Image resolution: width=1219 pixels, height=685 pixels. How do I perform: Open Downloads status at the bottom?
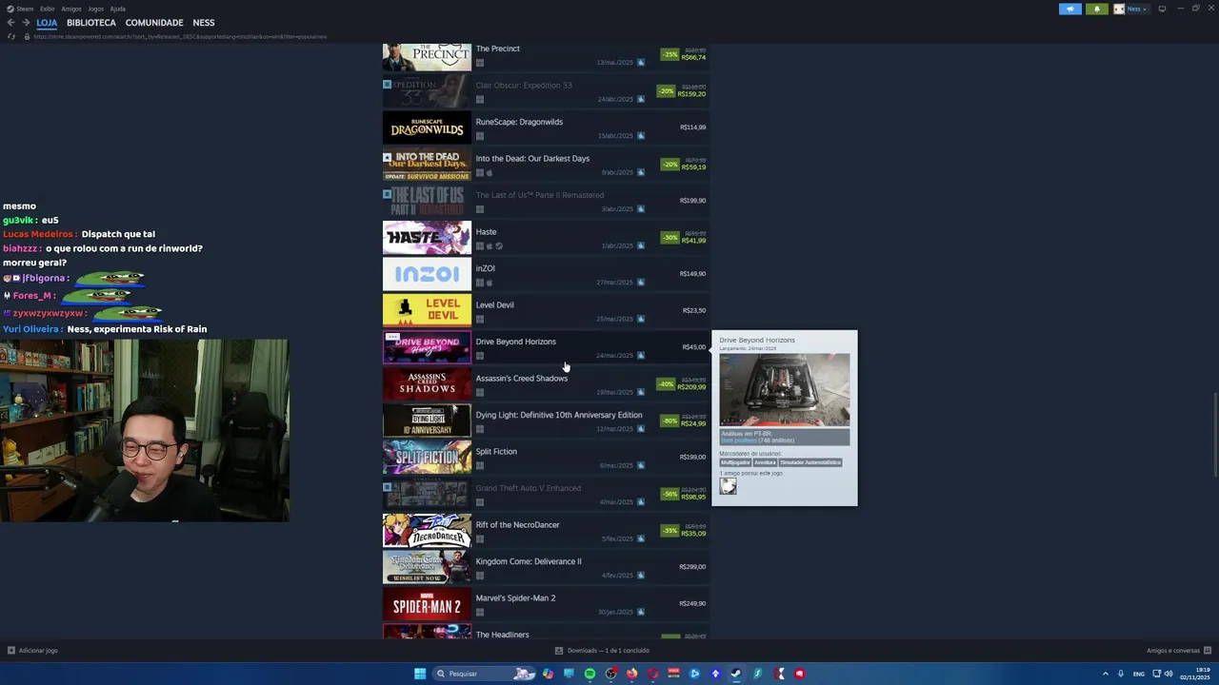tap(602, 651)
